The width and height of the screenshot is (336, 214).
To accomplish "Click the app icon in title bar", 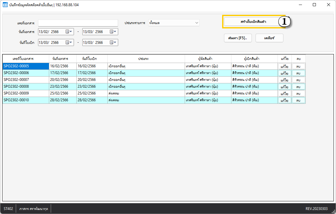I will point(5,5).
